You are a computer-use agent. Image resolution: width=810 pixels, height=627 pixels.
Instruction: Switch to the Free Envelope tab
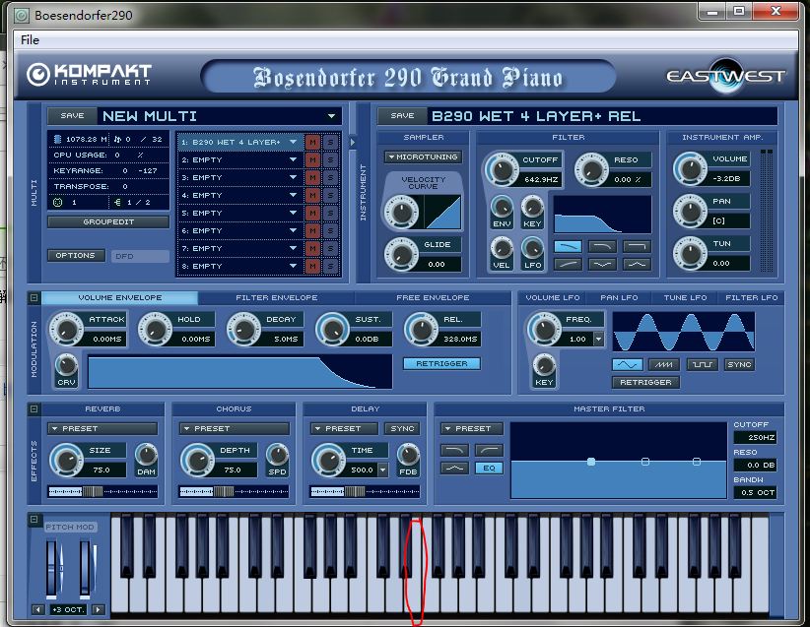point(433,298)
